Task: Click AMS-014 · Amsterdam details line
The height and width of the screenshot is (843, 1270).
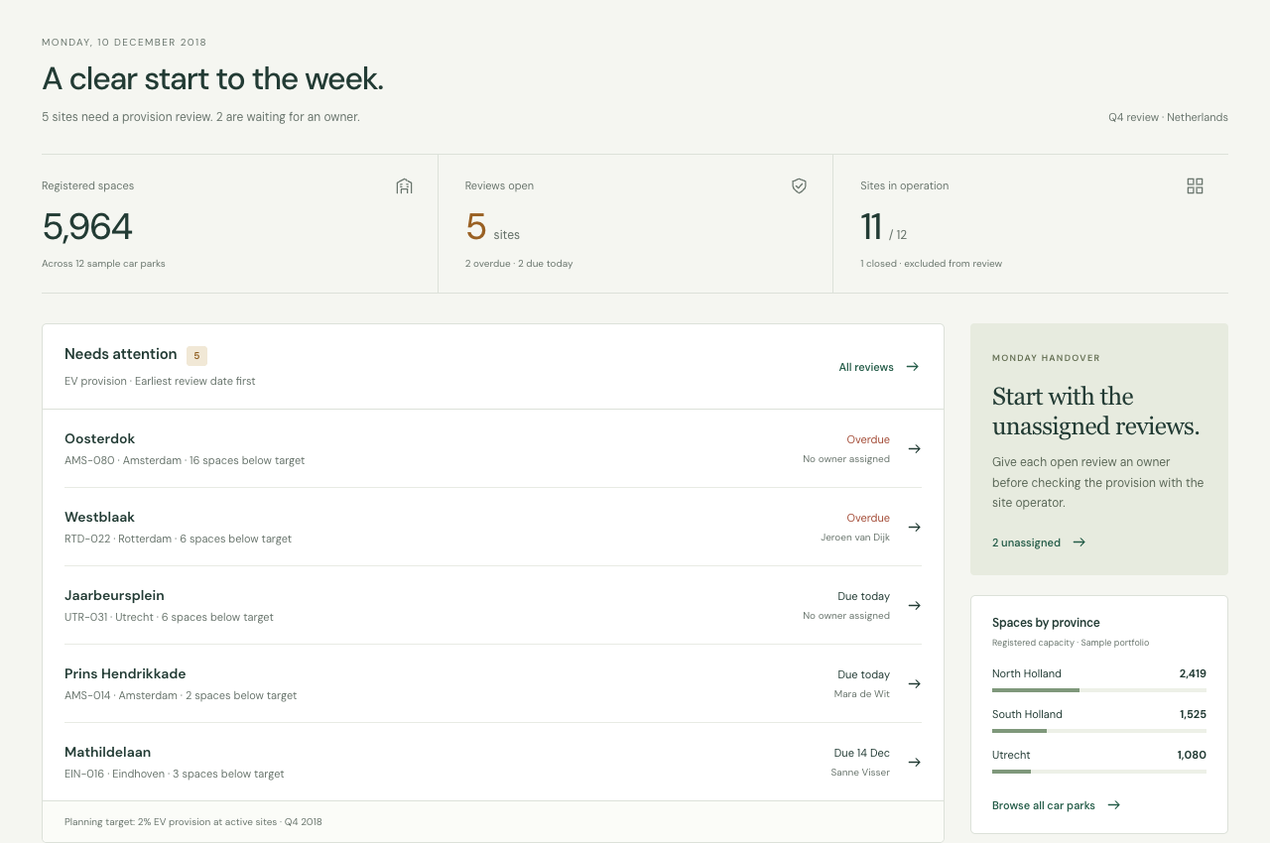Action: pyautogui.click(x=181, y=695)
